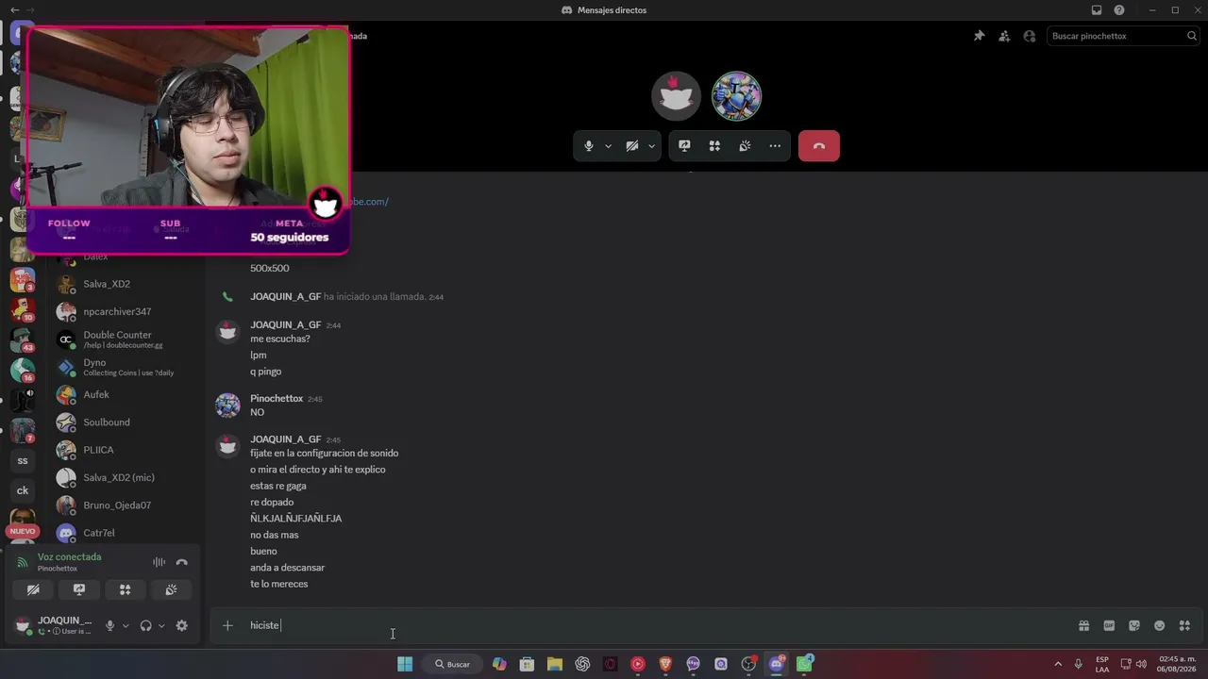Screen dimensions: 1208x679
Task: Mute microphone in user panel
Action: point(109,625)
